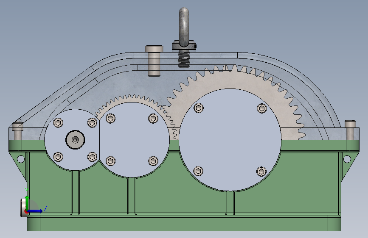Select the drain plug behind the coordinate triad
The width and height of the screenshot is (368, 238).
23,208
